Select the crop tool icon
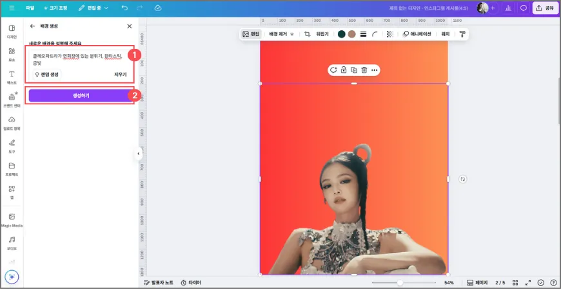Image resolution: width=561 pixels, height=290 pixels. point(307,34)
